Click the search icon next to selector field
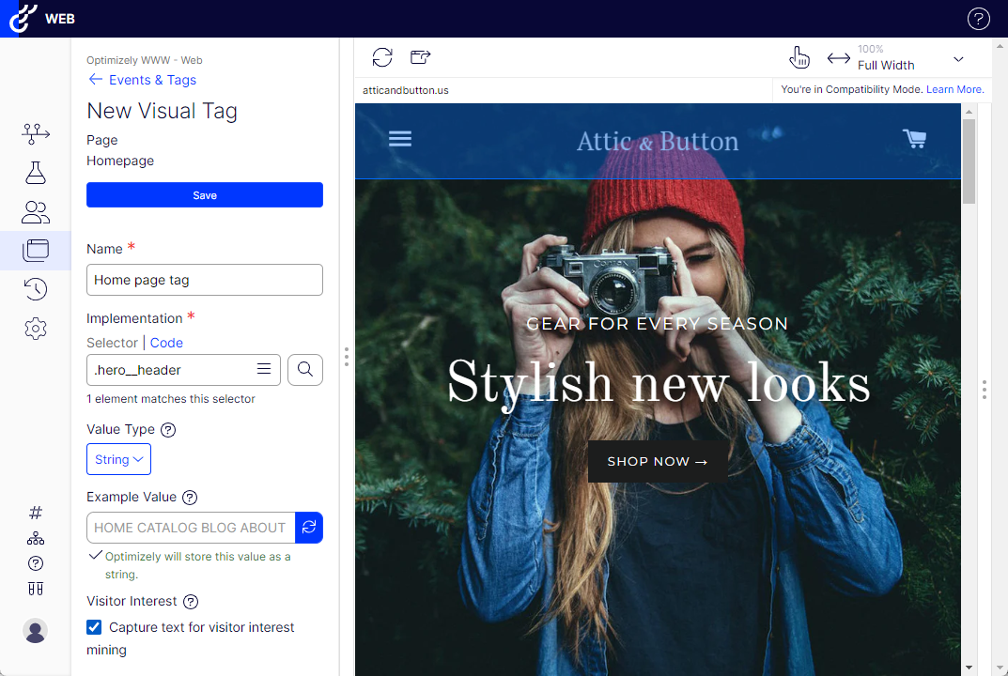The width and height of the screenshot is (1008, 676). (305, 370)
